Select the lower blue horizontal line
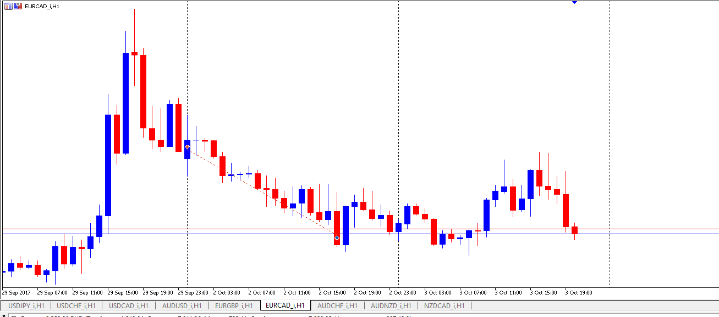This screenshot has width=719, height=317. click(360, 234)
